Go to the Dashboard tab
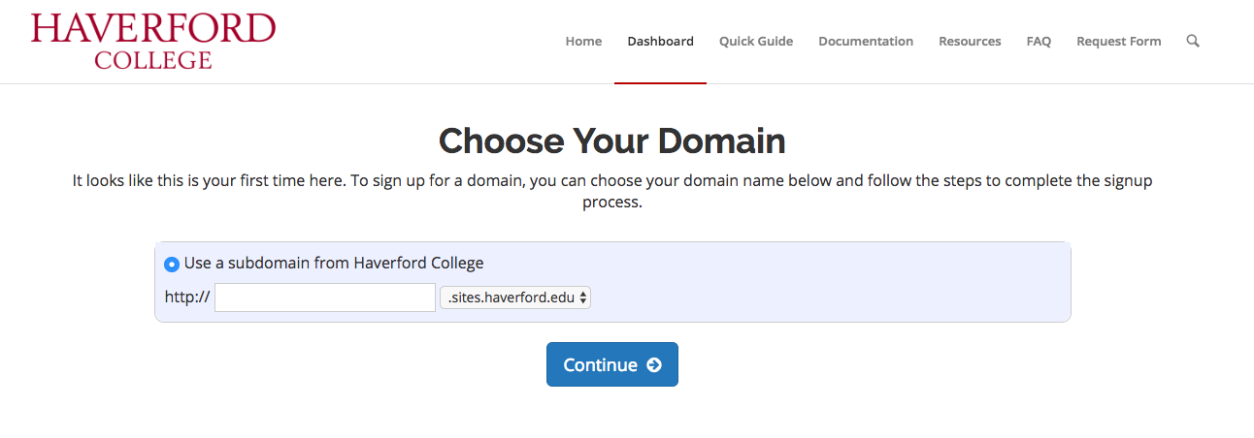Image resolution: width=1254 pixels, height=438 pixels. tap(660, 42)
